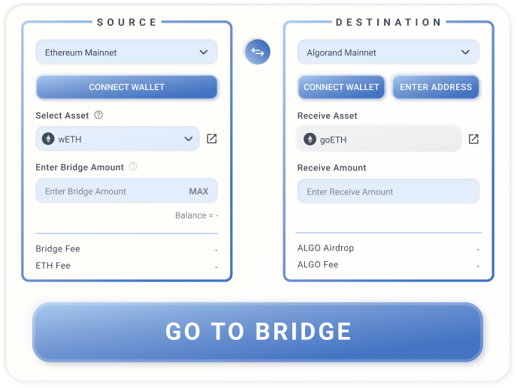Focus the Enter Bridge Amount field
This screenshot has height=388, width=517.
coord(113,191)
